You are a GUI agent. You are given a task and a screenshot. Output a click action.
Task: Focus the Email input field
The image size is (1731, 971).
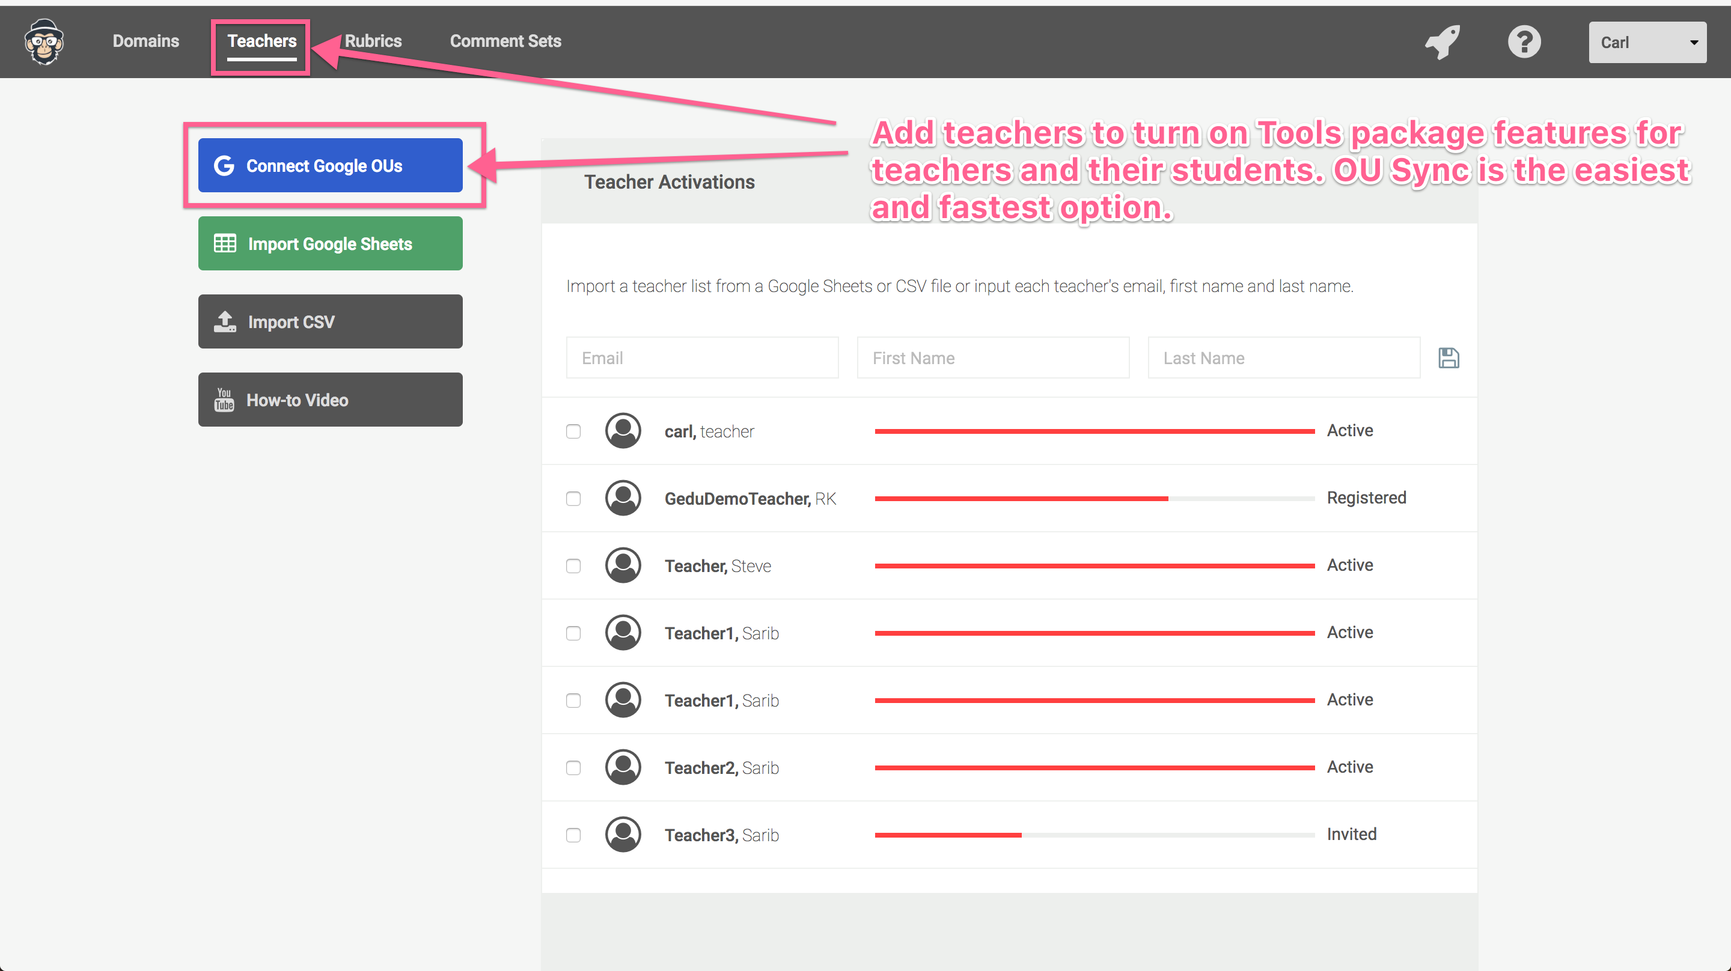[x=701, y=358]
